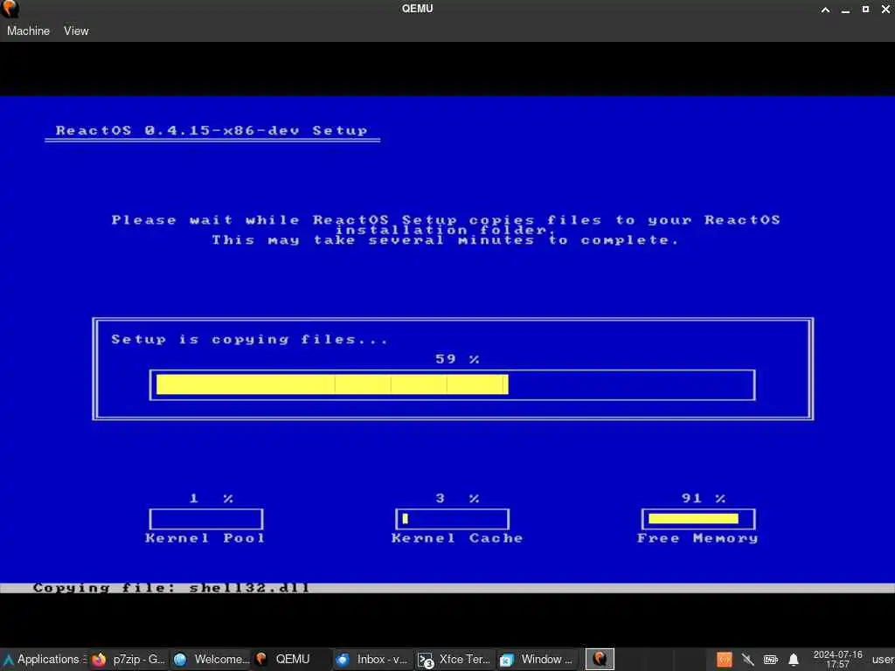Click the QEMU logo in title bar
The height and width of the screenshot is (671, 895).
pos(10,9)
